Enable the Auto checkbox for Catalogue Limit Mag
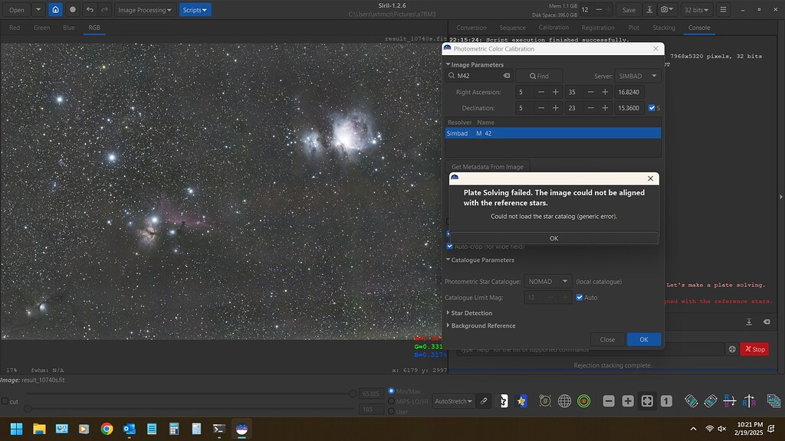785x441 pixels. click(580, 297)
